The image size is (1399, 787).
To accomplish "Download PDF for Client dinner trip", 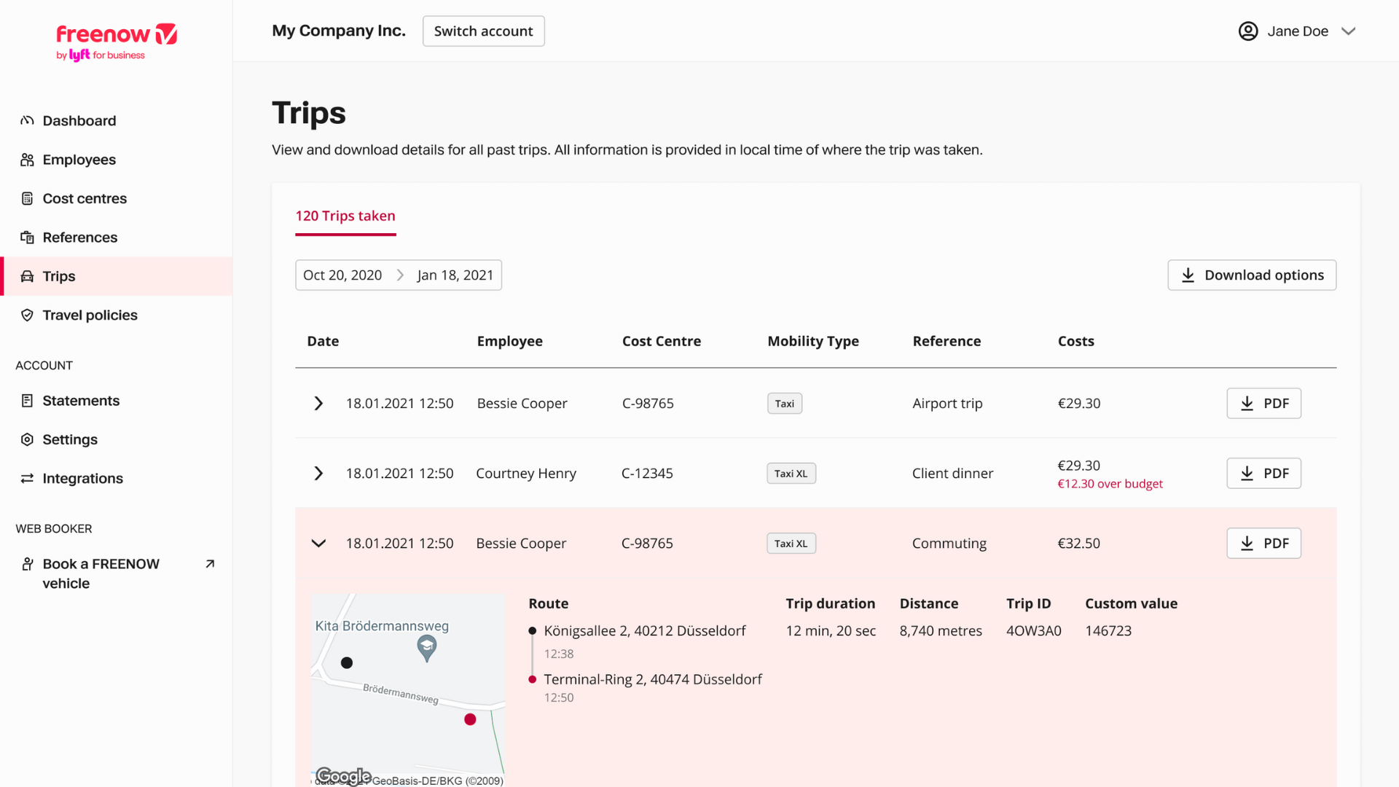I will 1263,474.
